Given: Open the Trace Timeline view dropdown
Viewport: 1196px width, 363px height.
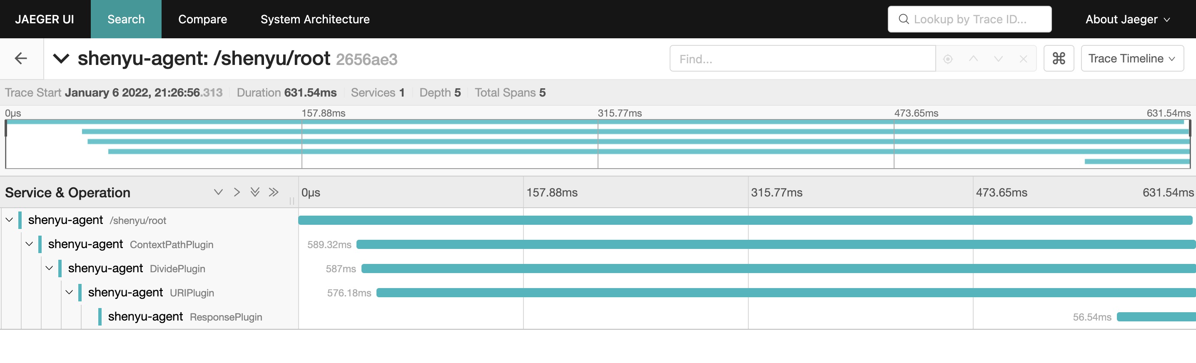Looking at the screenshot, I should (x=1131, y=59).
